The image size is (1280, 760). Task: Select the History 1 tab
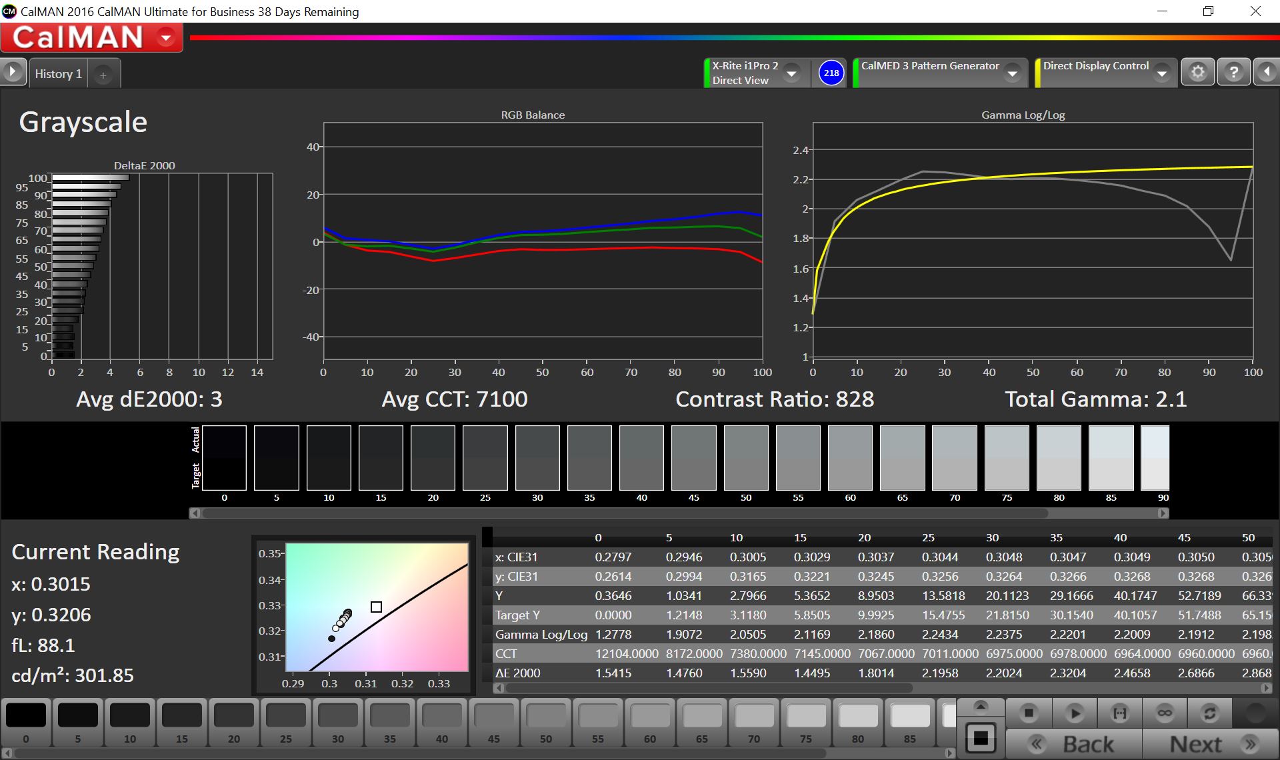[x=59, y=74]
